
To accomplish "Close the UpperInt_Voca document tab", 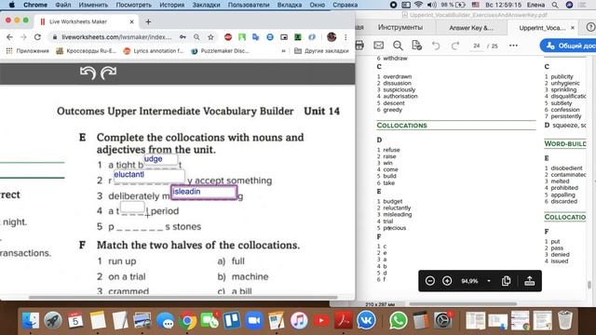I will (573, 28).
